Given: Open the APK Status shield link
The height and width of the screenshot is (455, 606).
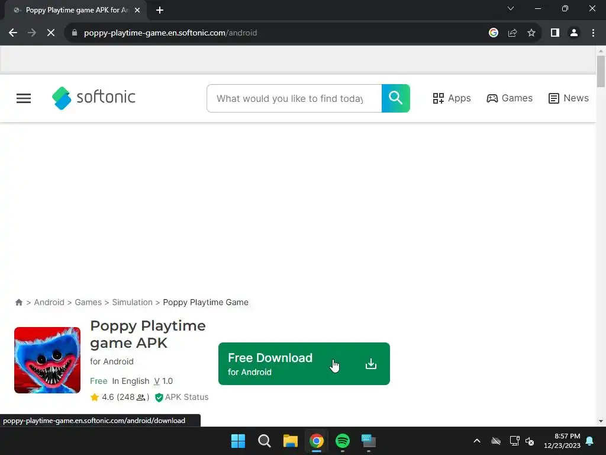Looking at the screenshot, I should (181, 398).
